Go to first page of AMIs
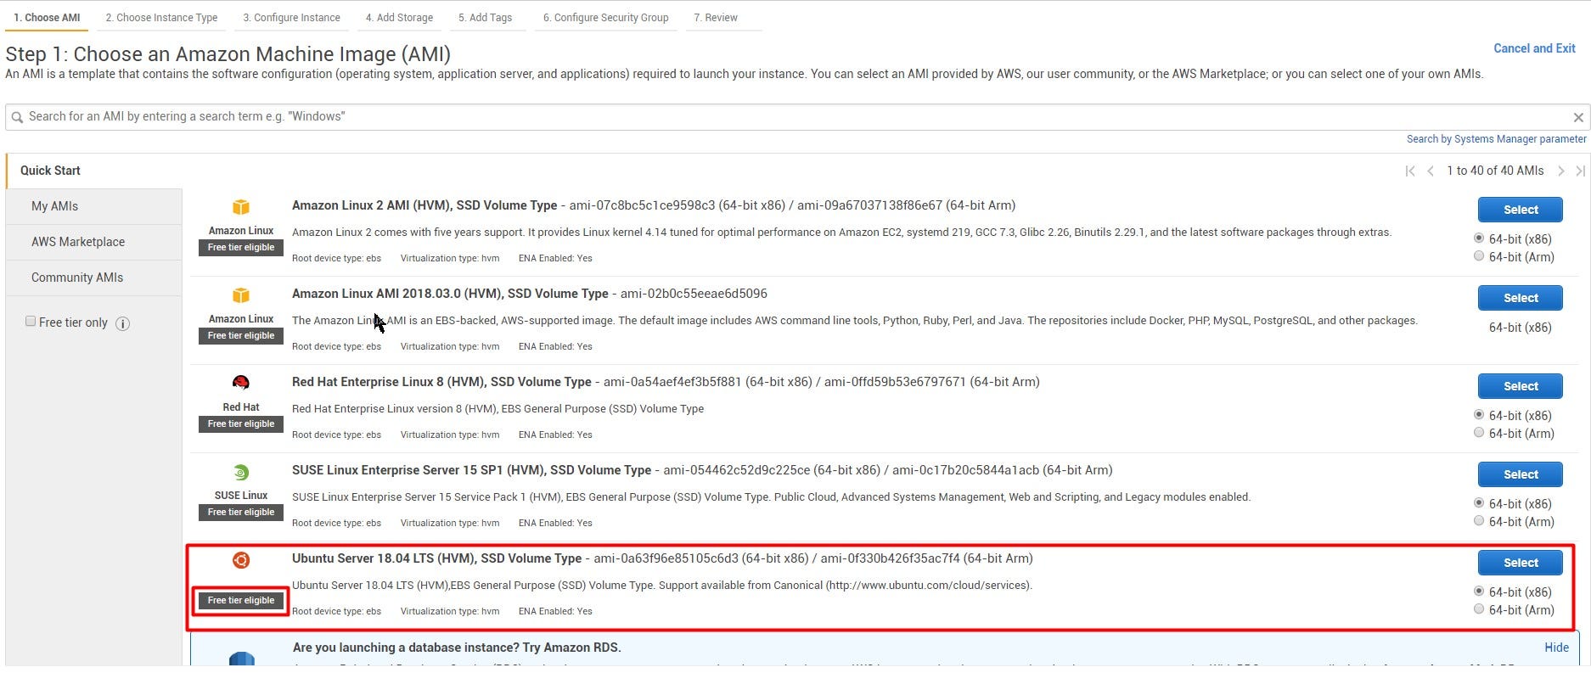This screenshot has height=673, width=1591. coord(1410,171)
